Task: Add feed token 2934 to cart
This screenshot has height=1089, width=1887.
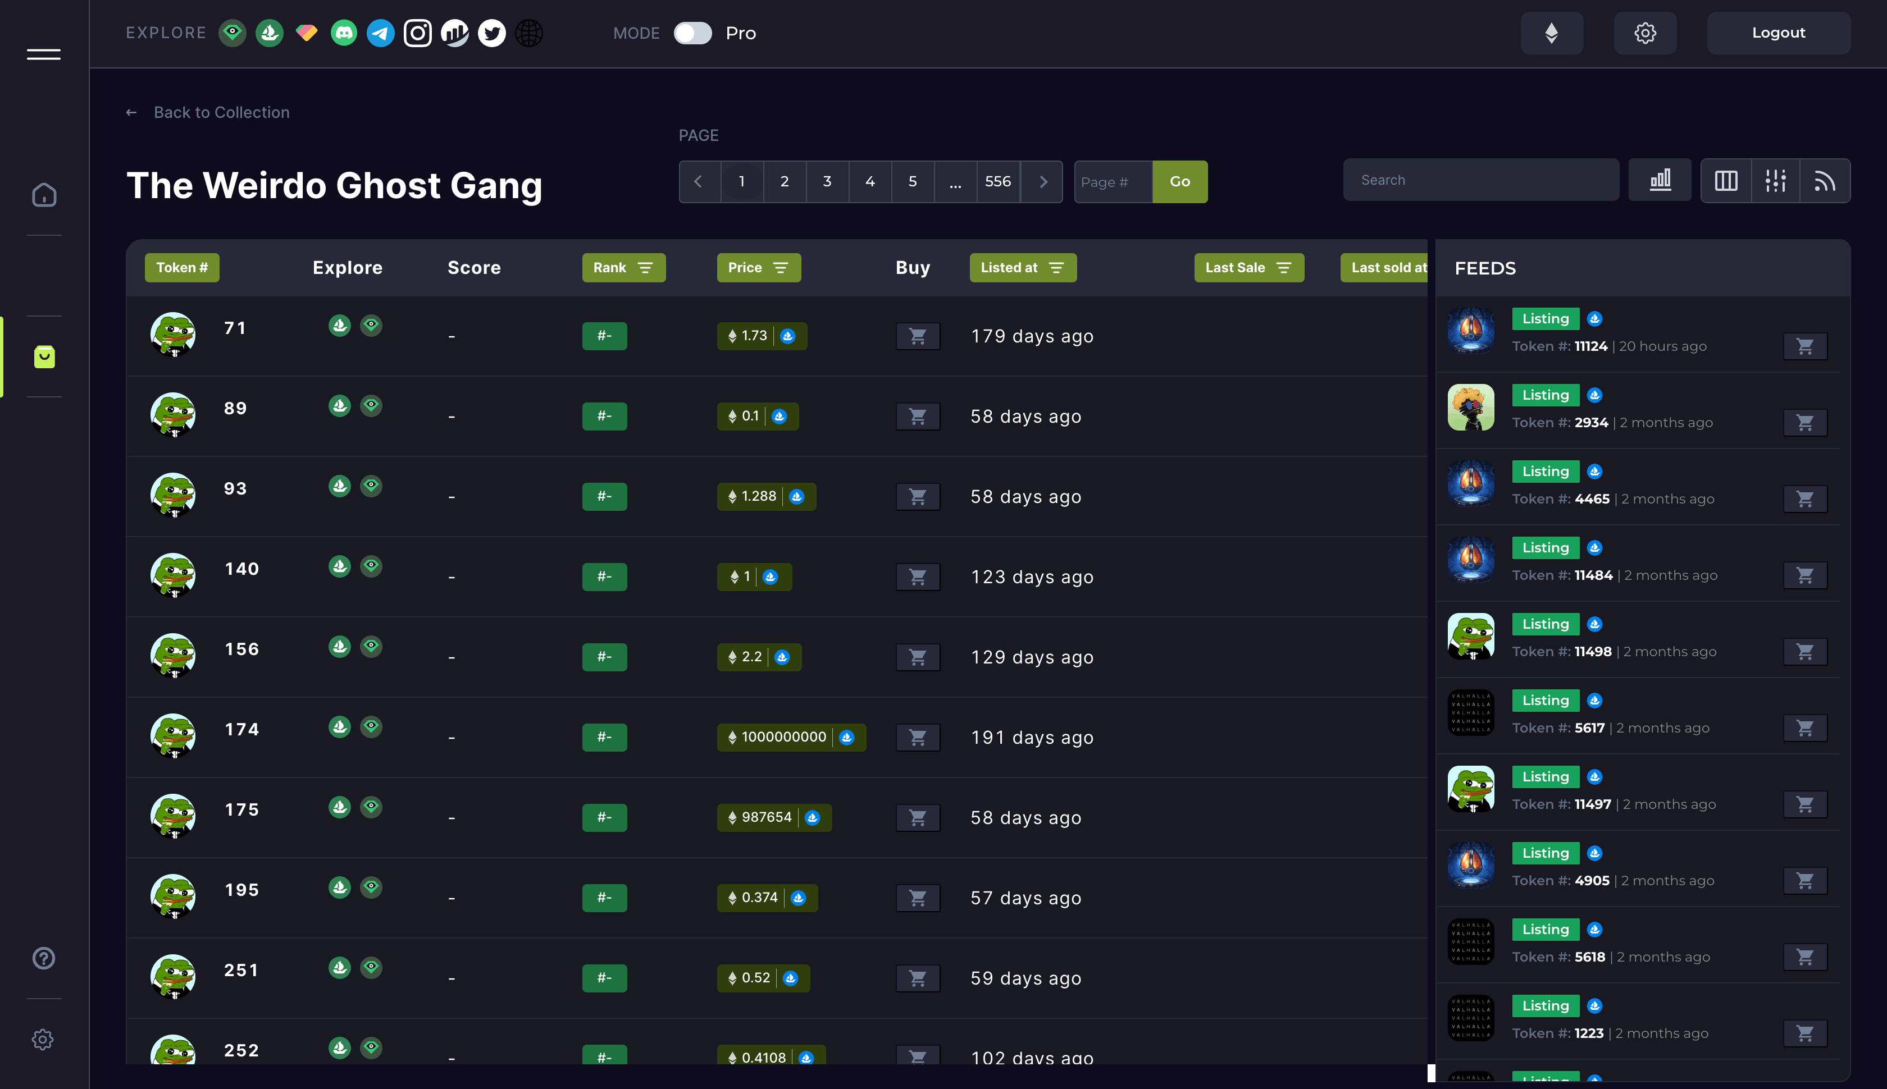Action: (1804, 423)
